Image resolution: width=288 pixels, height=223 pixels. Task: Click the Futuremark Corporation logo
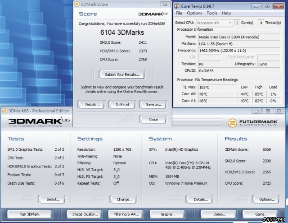[253, 123]
